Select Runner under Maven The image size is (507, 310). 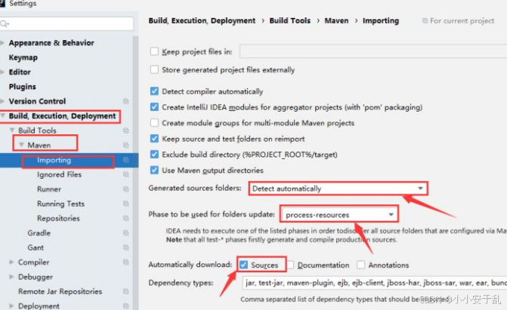(x=49, y=189)
